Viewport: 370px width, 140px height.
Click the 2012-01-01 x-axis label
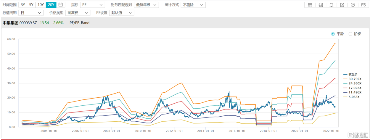tap(174, 131)
